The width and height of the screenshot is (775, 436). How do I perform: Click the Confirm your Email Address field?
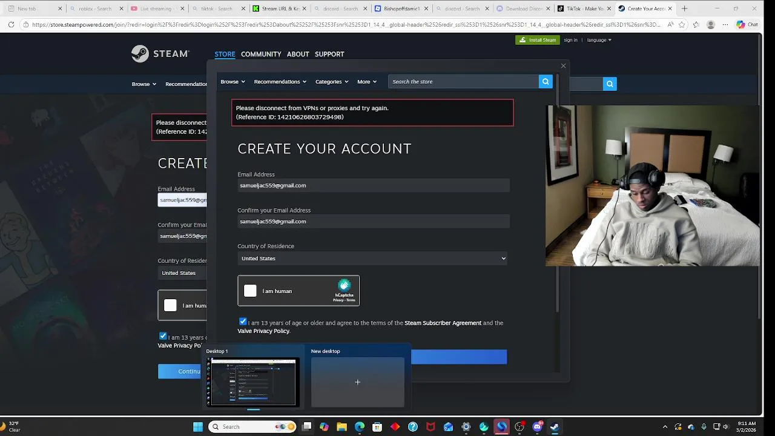374,222
